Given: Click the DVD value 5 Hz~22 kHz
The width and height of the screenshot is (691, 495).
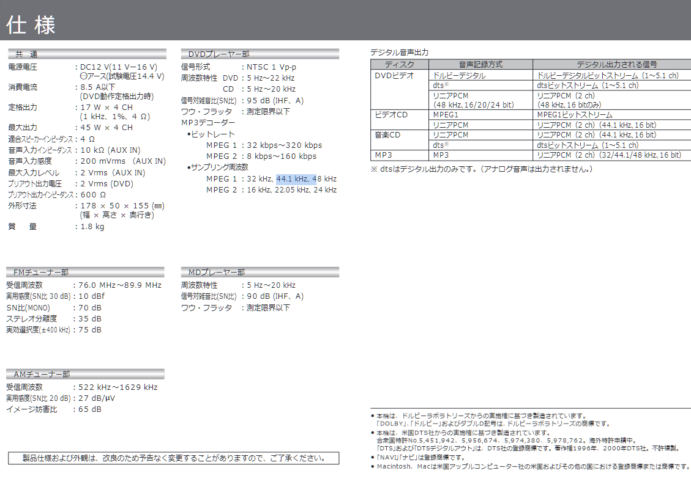Looking at the screenshot, I should coord(271,78).
